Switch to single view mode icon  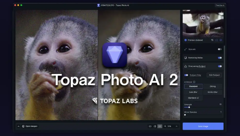click(x=150, y=126)
